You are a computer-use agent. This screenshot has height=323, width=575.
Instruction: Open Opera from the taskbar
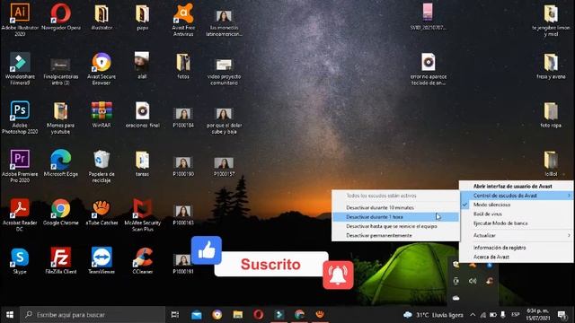point(258,315)
